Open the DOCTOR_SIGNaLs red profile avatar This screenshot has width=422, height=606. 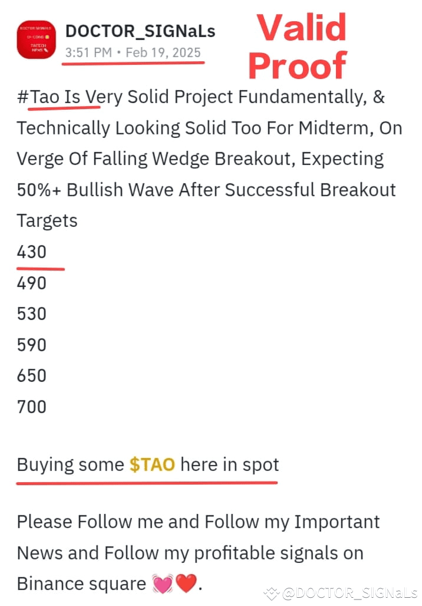tap(36, 39)
